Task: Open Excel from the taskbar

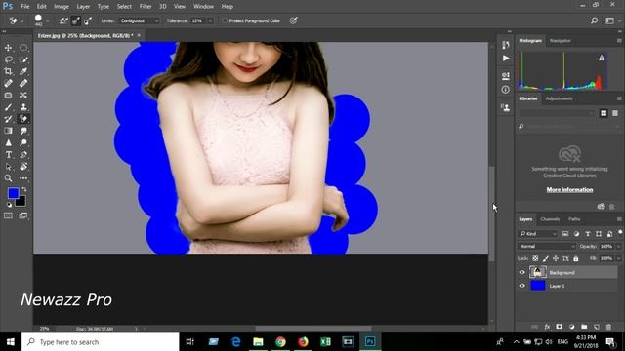Action: point(325,342)
